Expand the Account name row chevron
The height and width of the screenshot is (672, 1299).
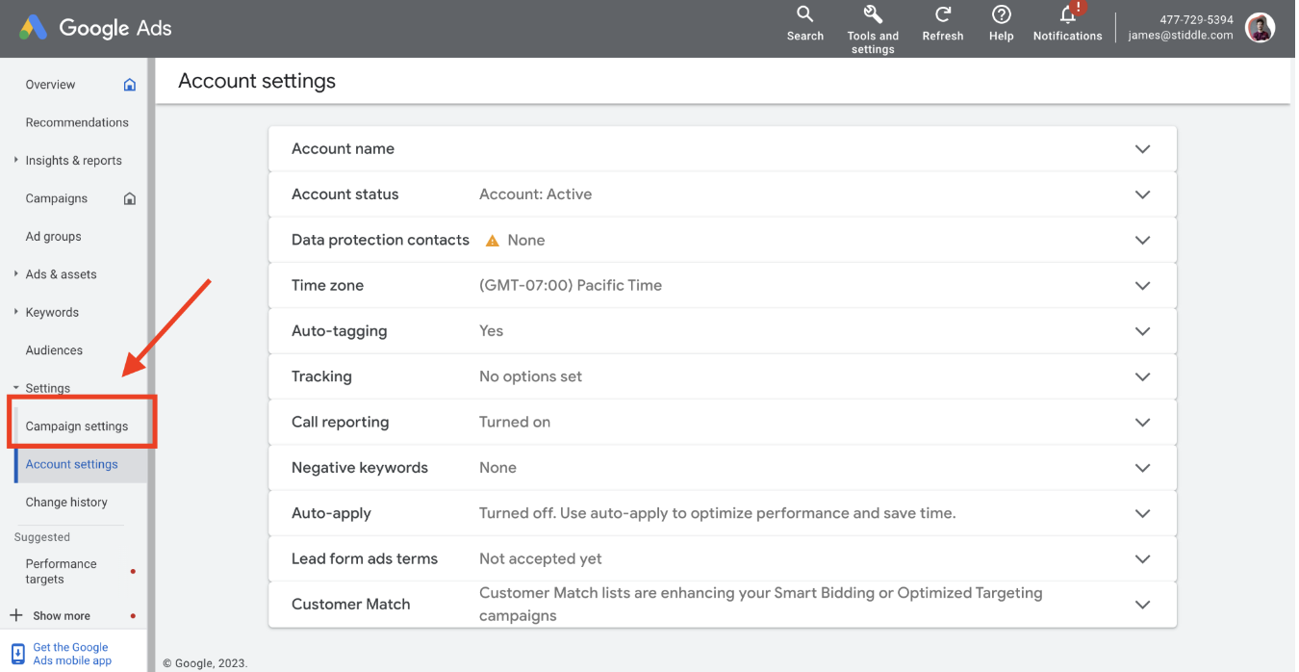1142,149
